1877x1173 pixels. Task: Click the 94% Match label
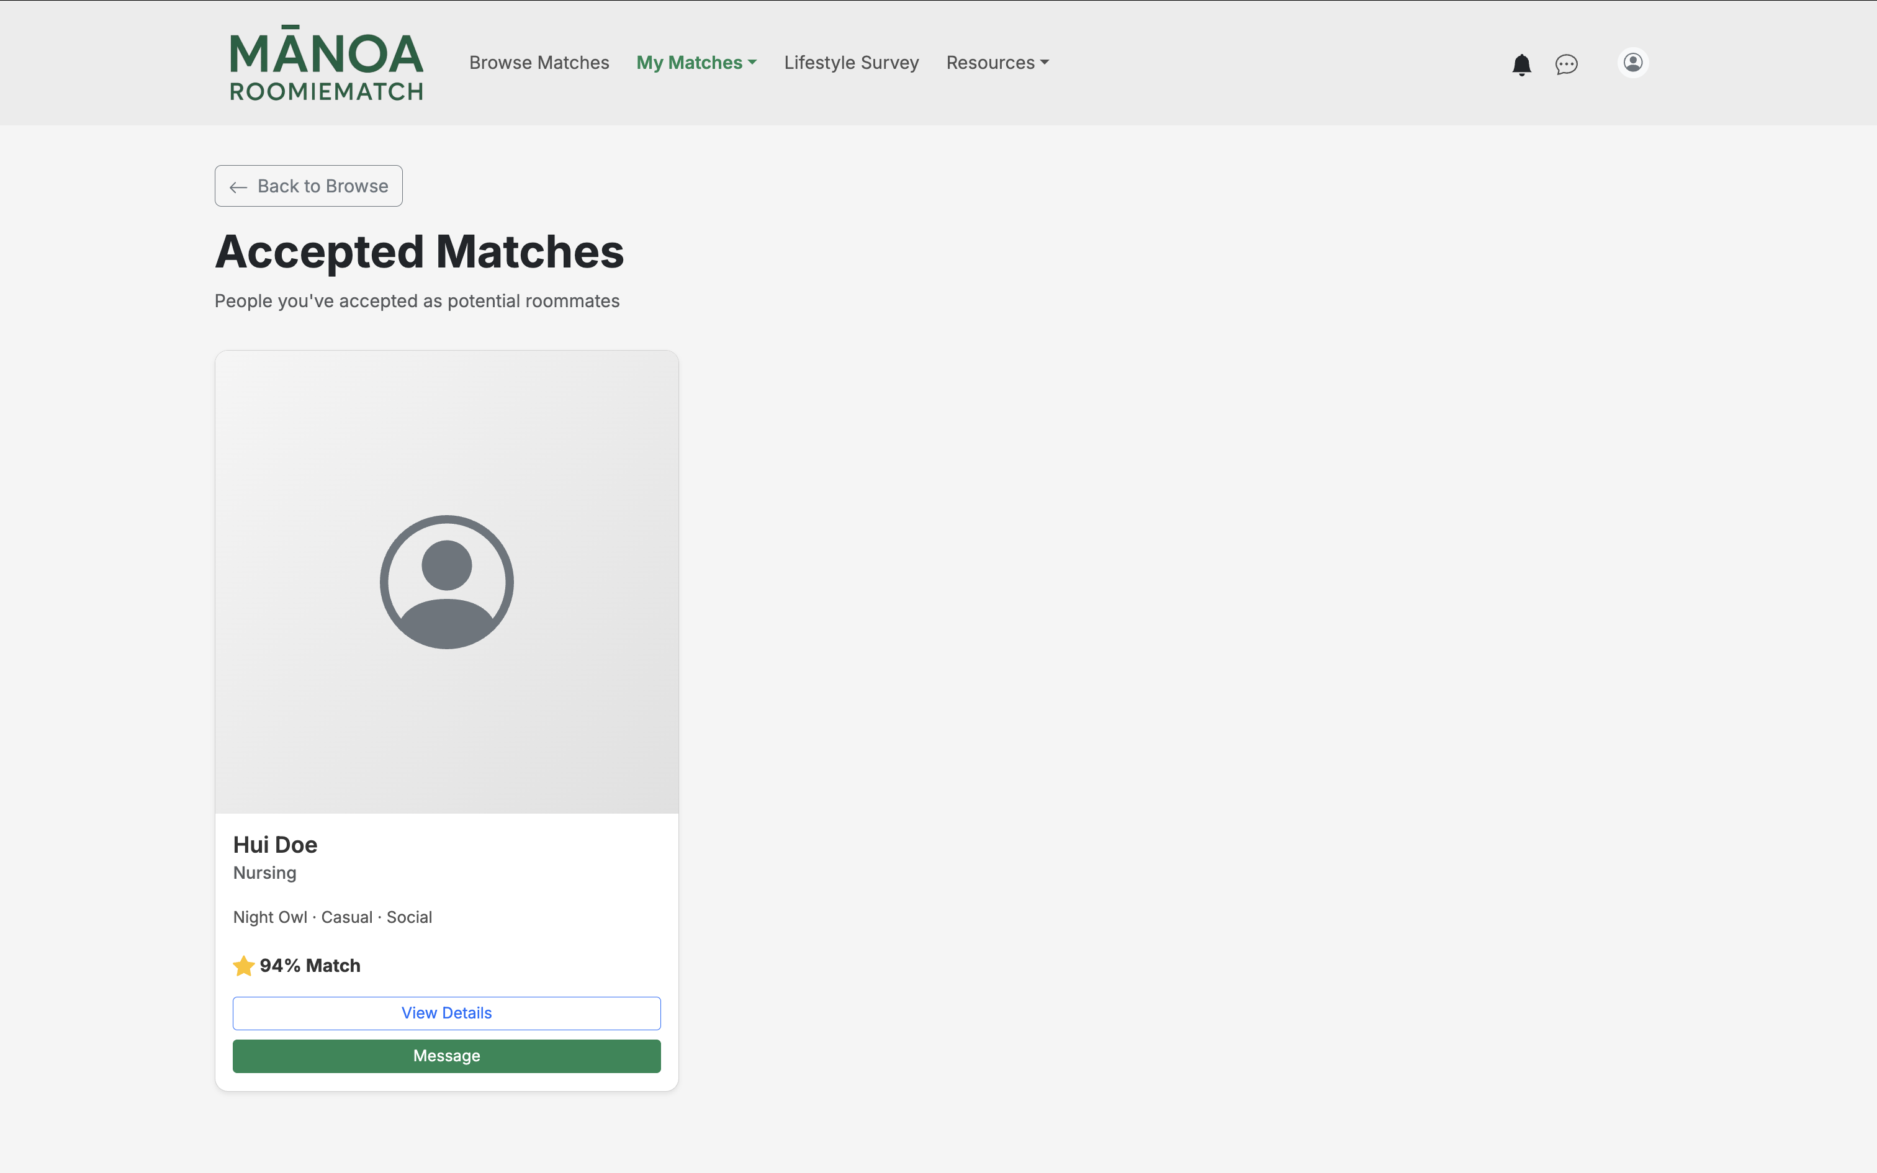pyautogui.click(x=310, y=966)
